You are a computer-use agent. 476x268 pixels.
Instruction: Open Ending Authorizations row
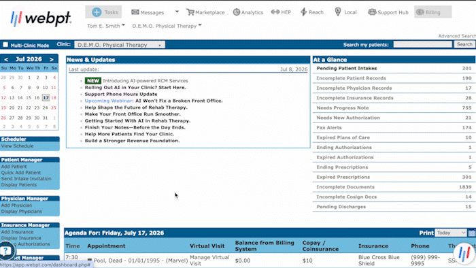pos(394,148)
